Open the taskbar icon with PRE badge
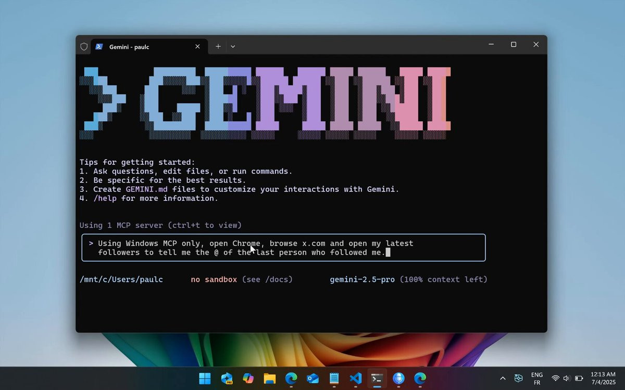This screenshot has height=390, width=625. pos(227,379)
